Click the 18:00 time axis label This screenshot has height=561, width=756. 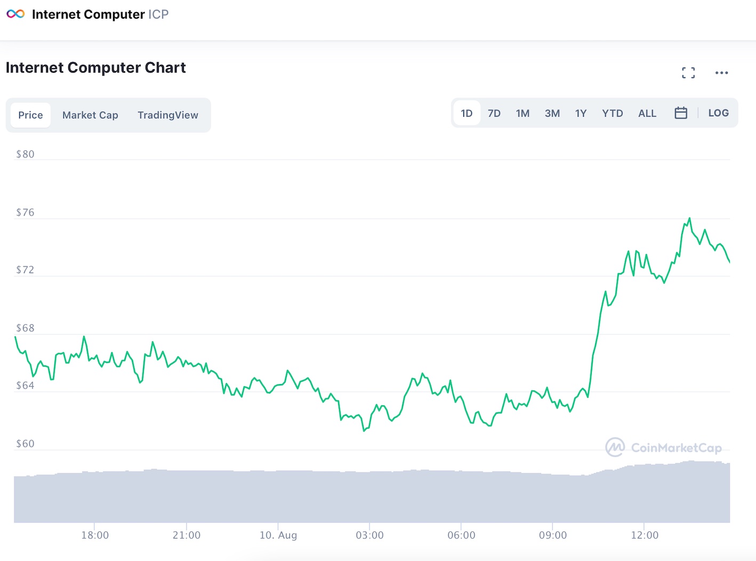point(95,535)
